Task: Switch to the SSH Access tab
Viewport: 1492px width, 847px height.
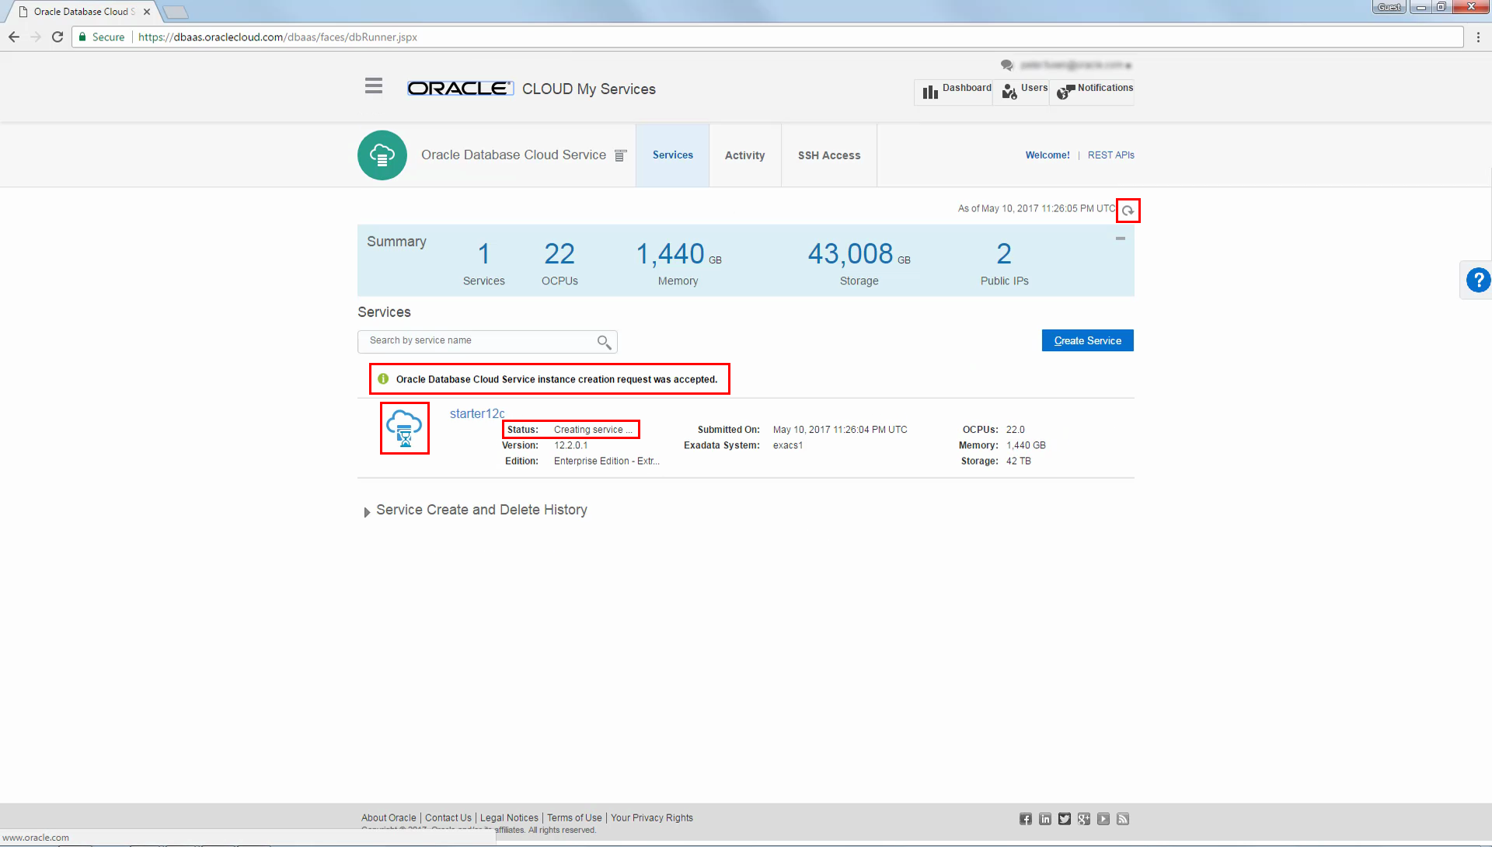Action: 829,155
